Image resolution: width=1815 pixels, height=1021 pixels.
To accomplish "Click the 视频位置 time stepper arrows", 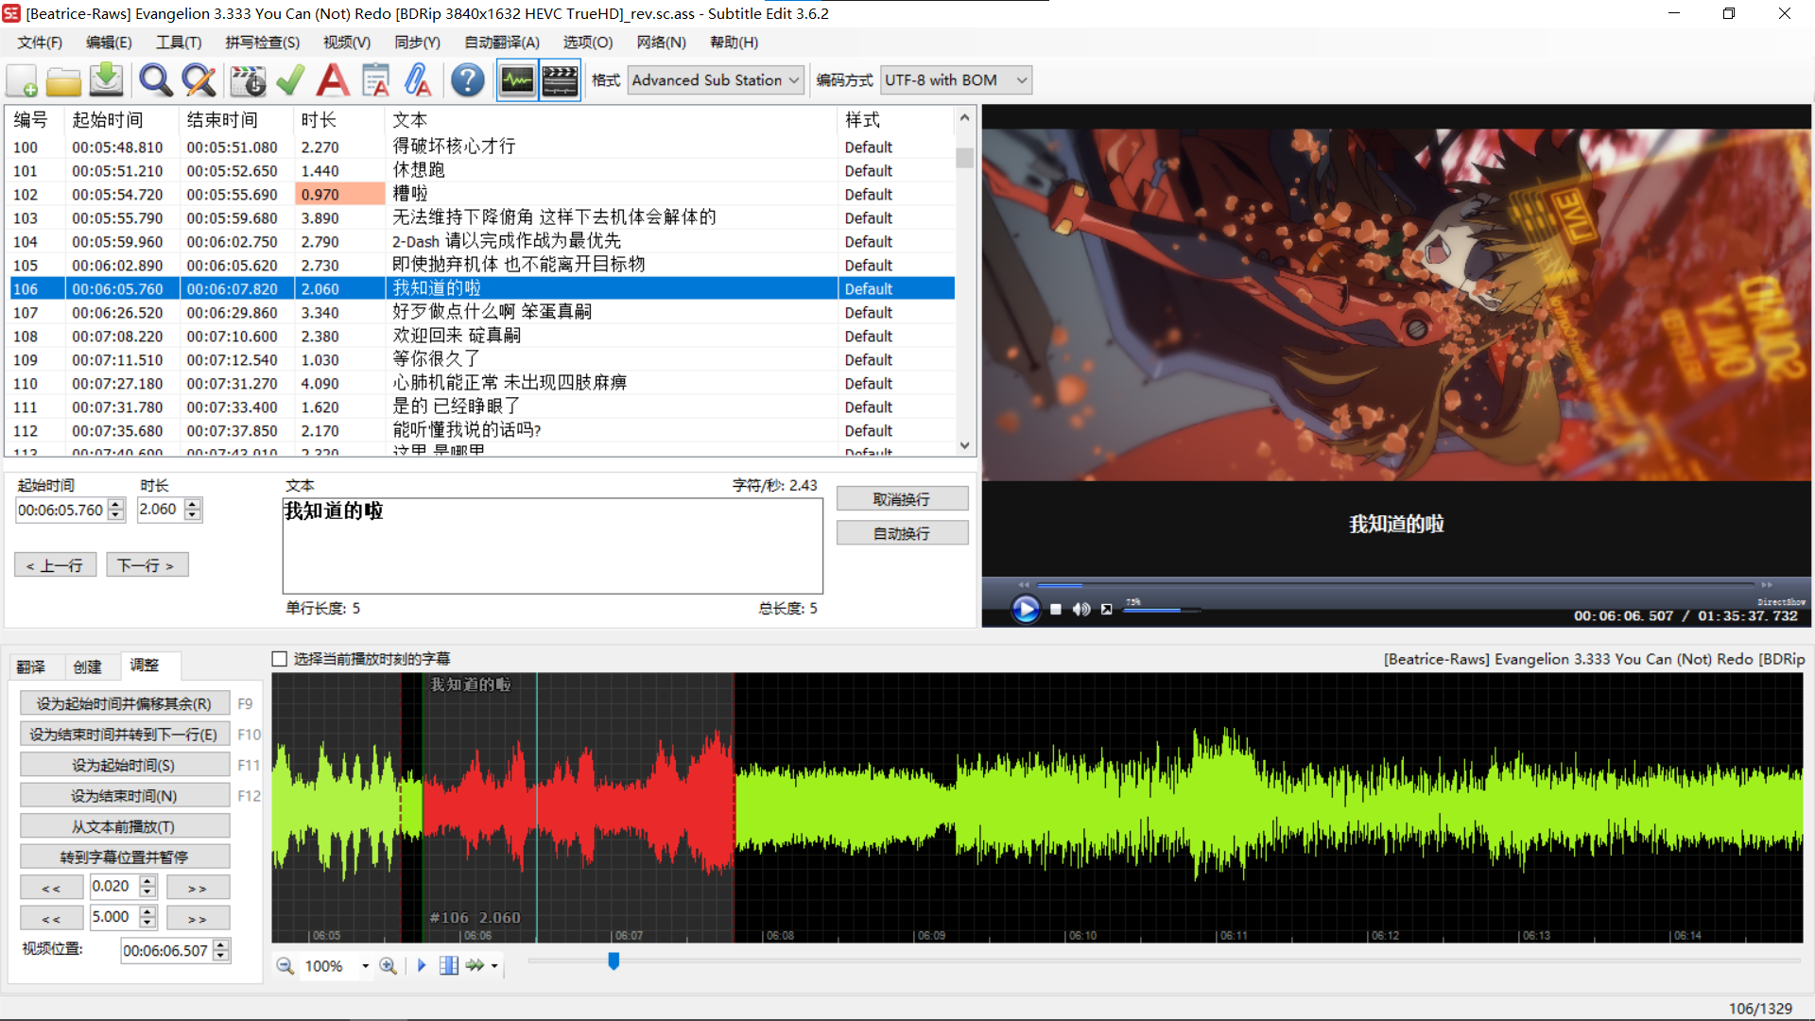I will pos(221,950).
